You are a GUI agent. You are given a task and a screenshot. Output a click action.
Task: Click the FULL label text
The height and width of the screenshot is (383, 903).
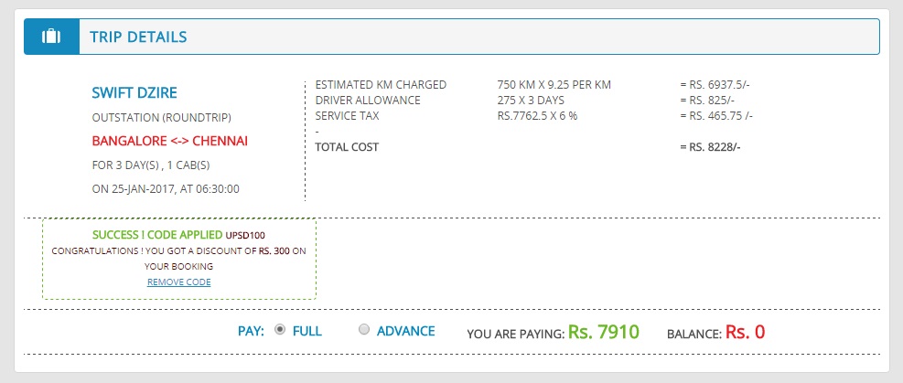click(x=306, y=331)
